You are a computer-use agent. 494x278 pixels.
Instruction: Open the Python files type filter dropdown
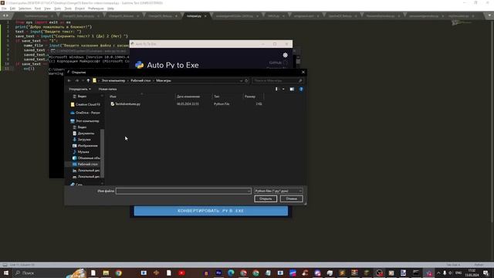coord(279,191)
